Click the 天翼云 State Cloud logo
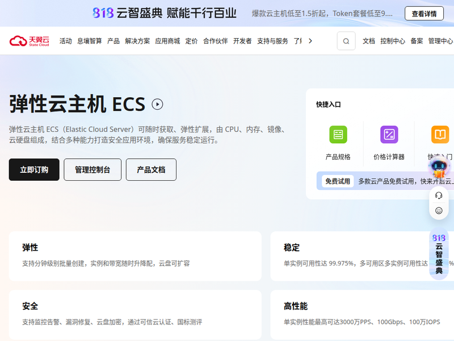Image resolution: width=454 pixels, height=341 pixels. tap(30, 41)
